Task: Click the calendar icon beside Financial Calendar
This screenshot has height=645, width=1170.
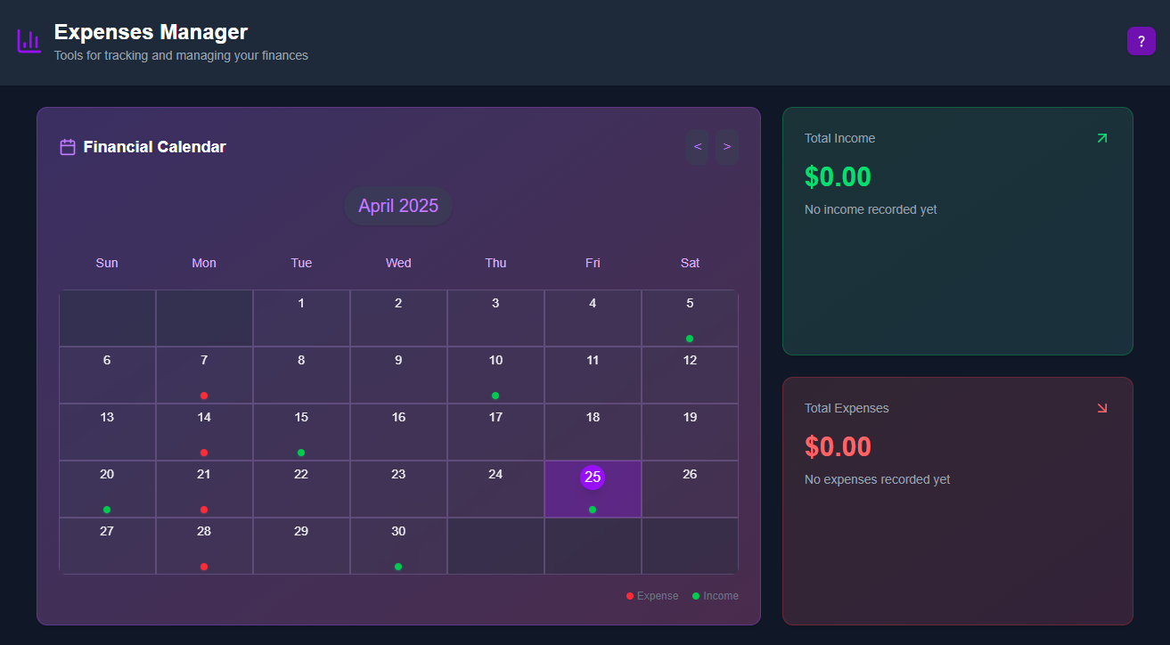Action: click(x=68, y=147)
